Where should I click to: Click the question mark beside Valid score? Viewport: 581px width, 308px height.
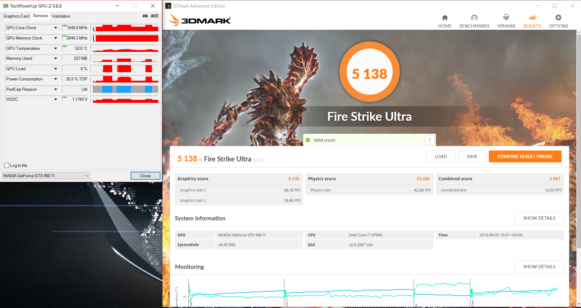point(430,140)
